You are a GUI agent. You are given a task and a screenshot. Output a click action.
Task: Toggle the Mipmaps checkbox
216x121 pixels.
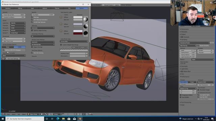click(32, 17)
